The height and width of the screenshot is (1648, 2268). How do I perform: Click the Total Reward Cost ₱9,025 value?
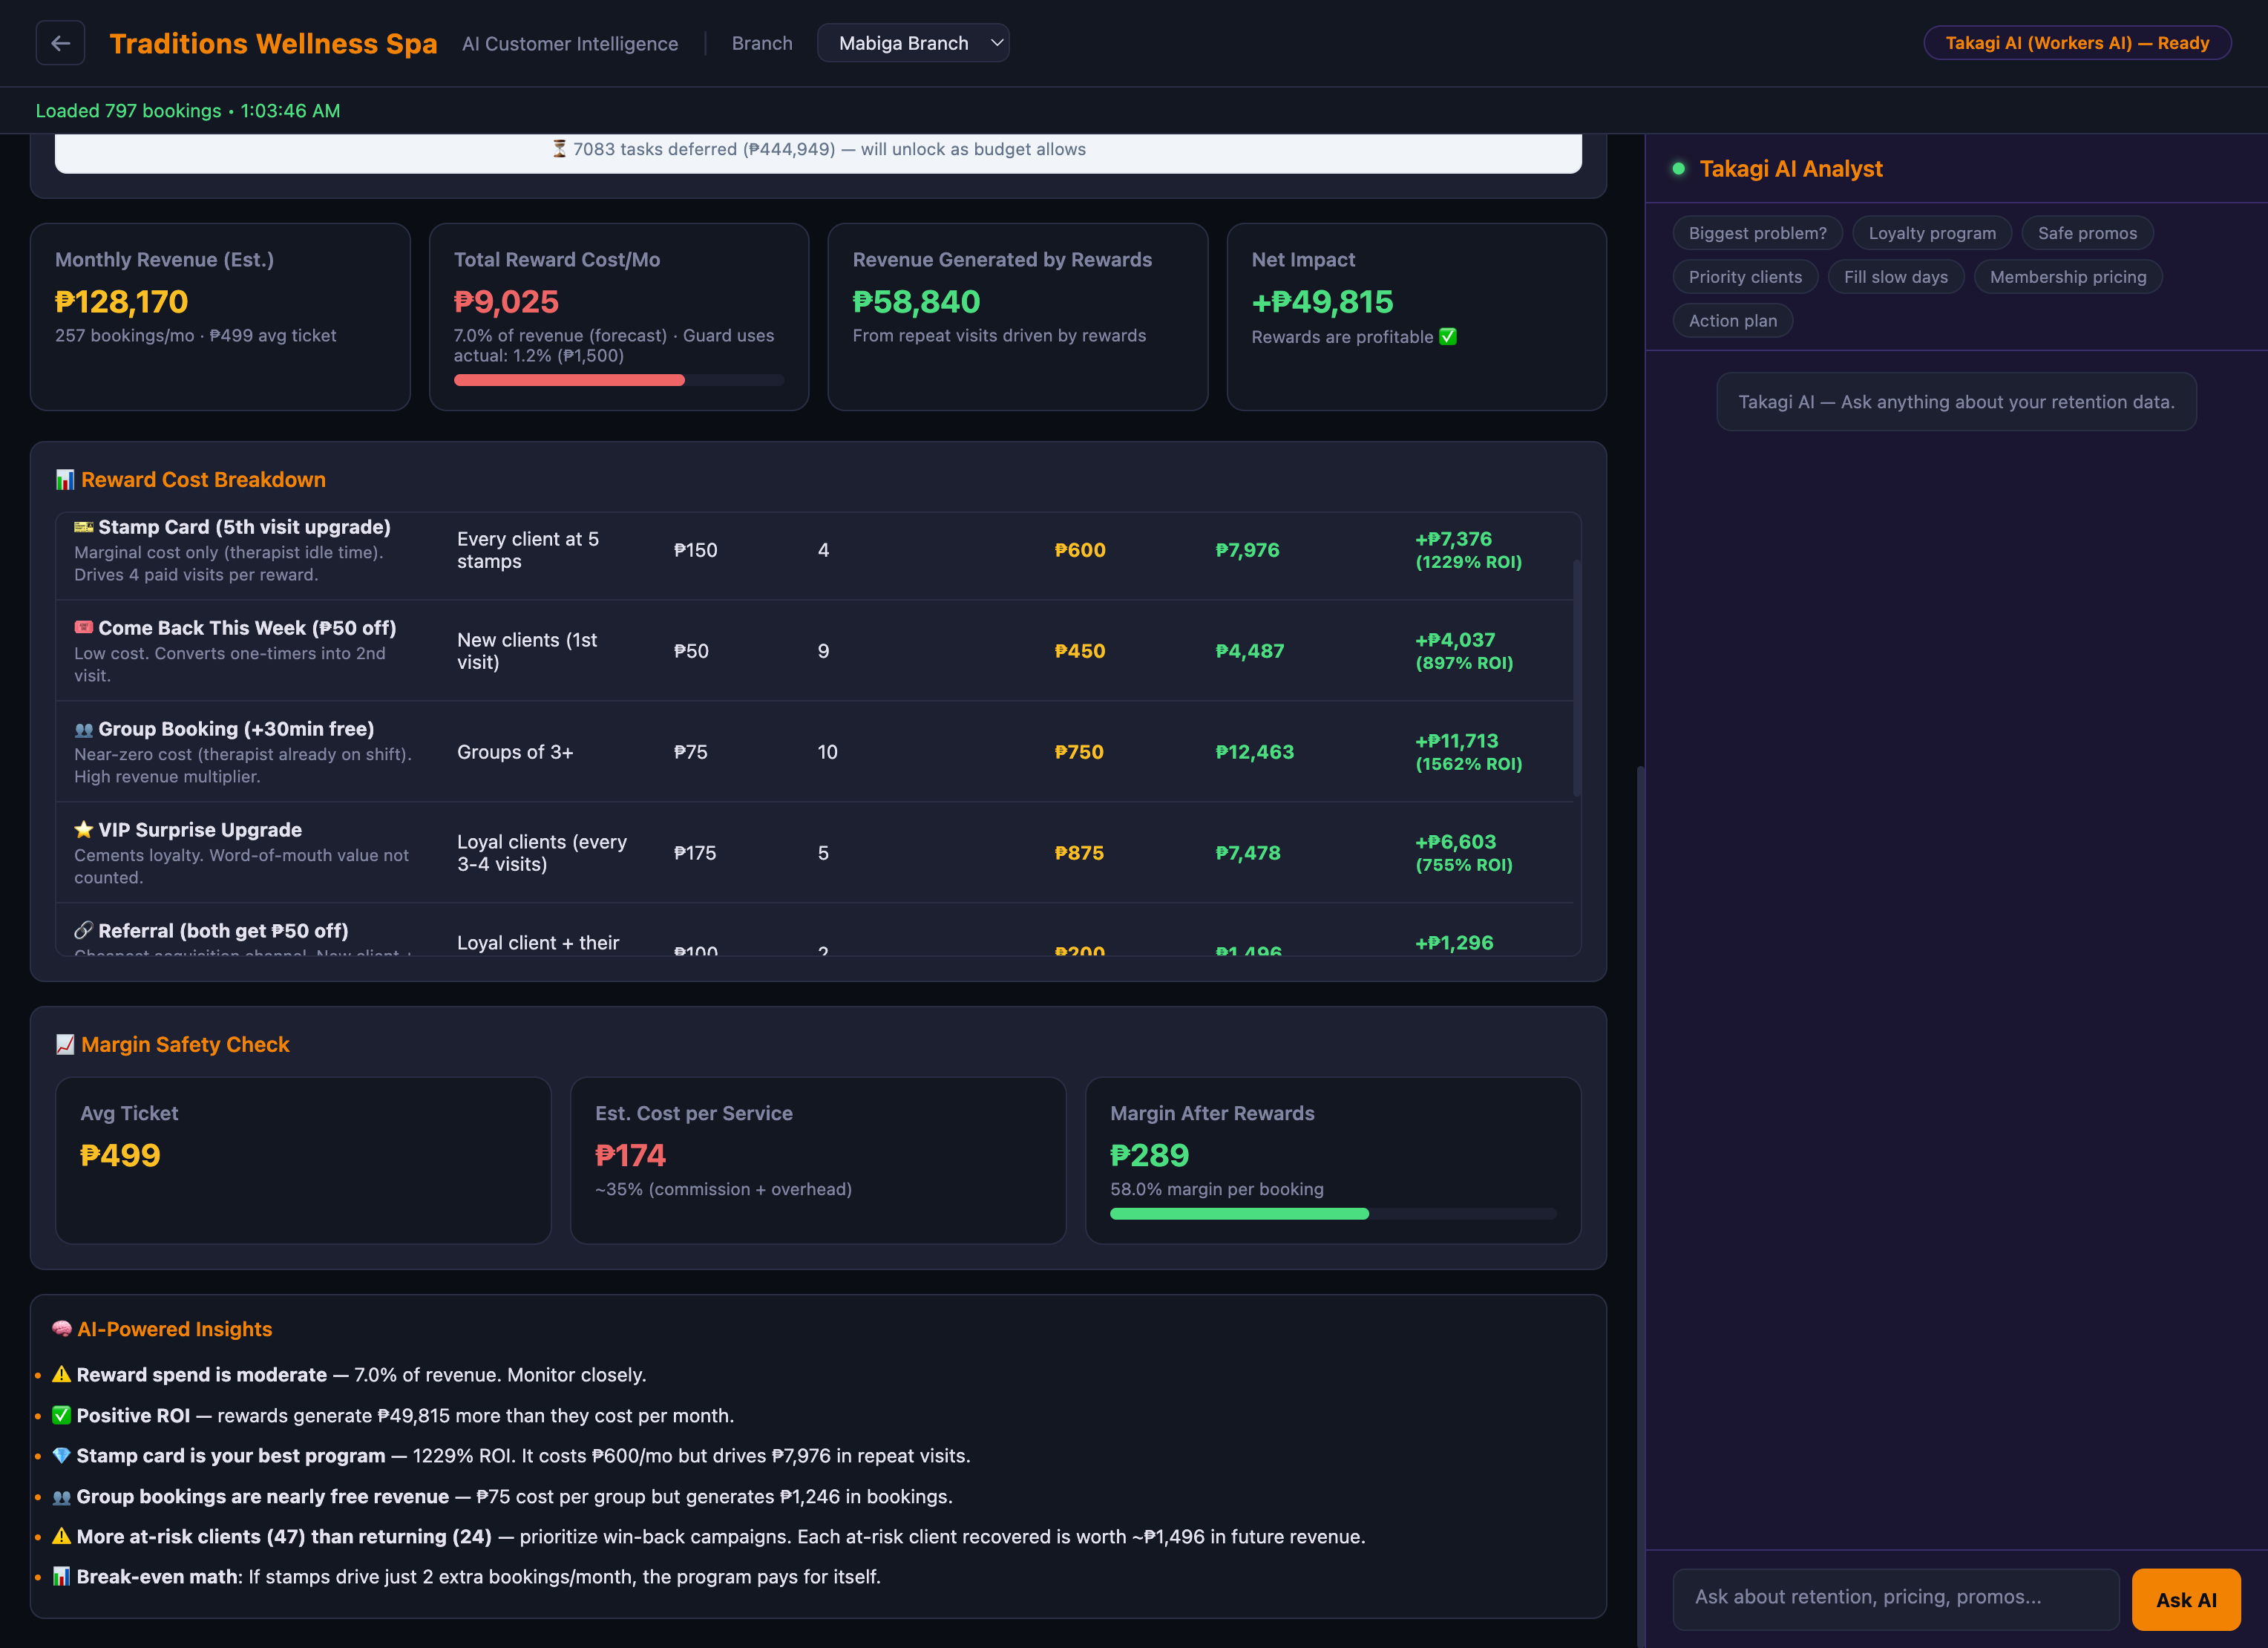(x=506, y=302)
